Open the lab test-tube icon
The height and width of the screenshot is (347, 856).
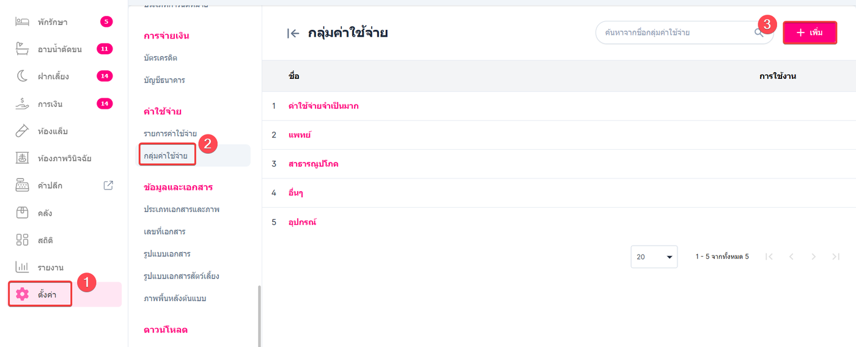click(23, 131)
